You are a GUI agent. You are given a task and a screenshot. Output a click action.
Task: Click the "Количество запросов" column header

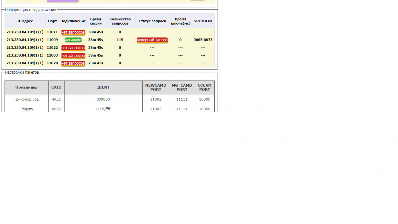pyautogui.click(x=120, y=21)
